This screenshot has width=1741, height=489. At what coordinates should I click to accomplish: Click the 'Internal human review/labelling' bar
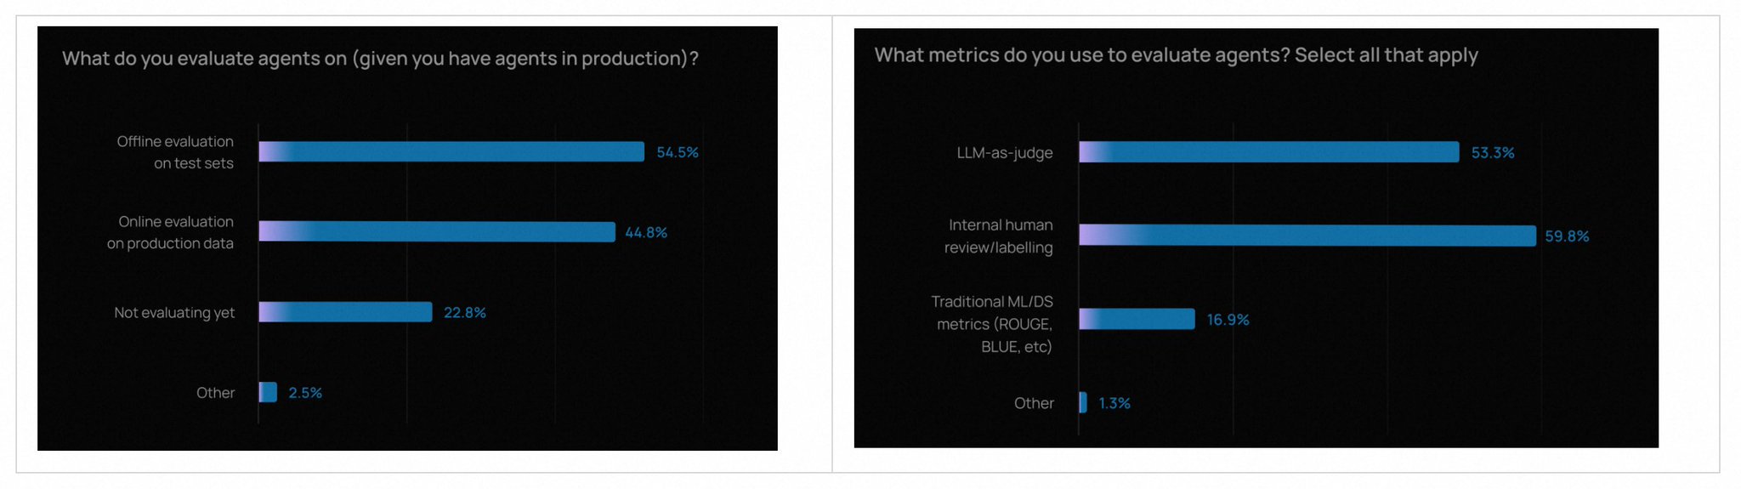click(x=1307, y=236)
